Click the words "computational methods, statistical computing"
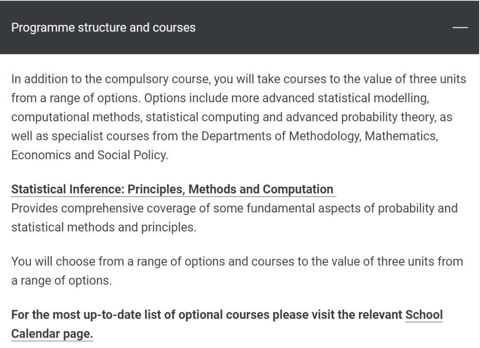The height and width of the screenshot is (348, 480). [135, 117]
